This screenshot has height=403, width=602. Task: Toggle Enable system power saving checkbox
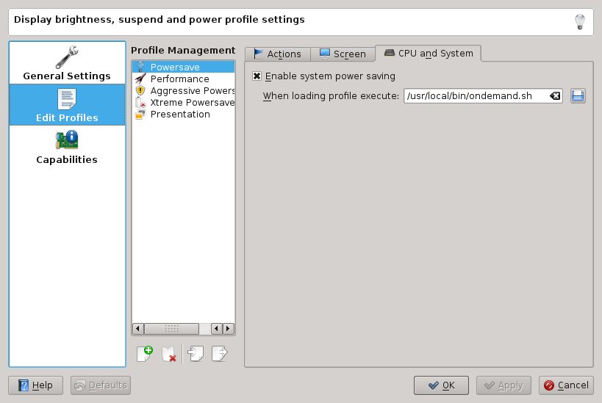coord(257,76)
